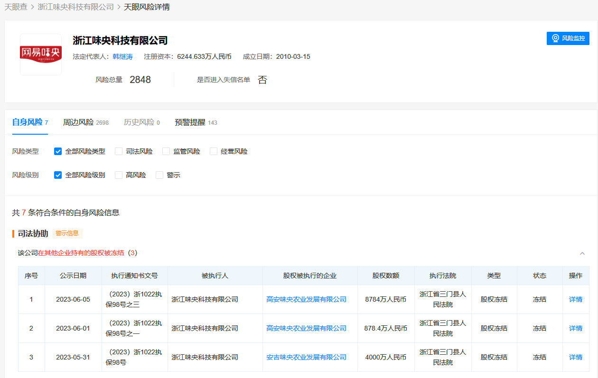
Task: Click the 成立日期 value 2010-03-15
Action: [293, 56]
